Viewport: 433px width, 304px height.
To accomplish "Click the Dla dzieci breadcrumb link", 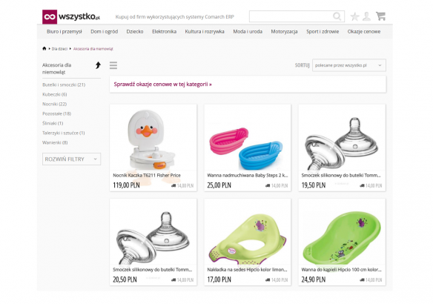I will 59,49.
